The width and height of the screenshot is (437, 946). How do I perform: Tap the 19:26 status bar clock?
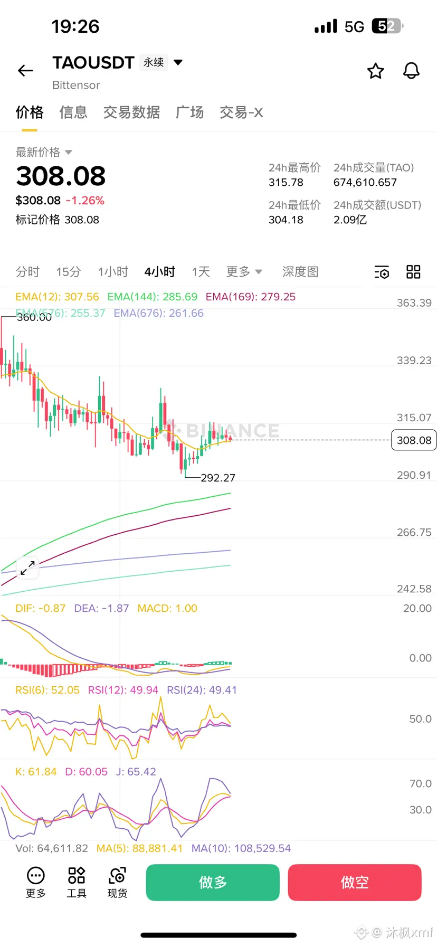point(75,26)
